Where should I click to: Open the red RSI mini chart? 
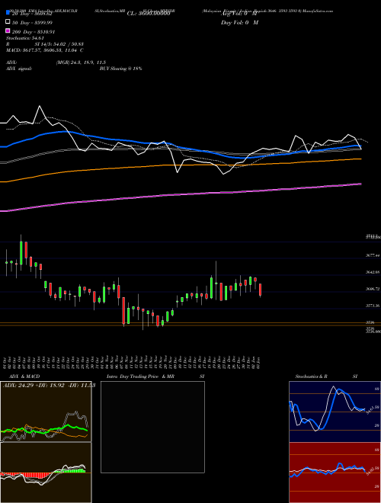[x=335, y=473]
